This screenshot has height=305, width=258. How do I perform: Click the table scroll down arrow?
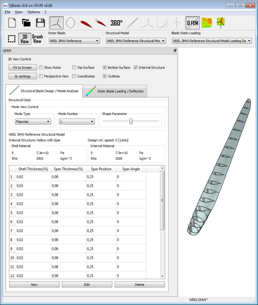163,276
